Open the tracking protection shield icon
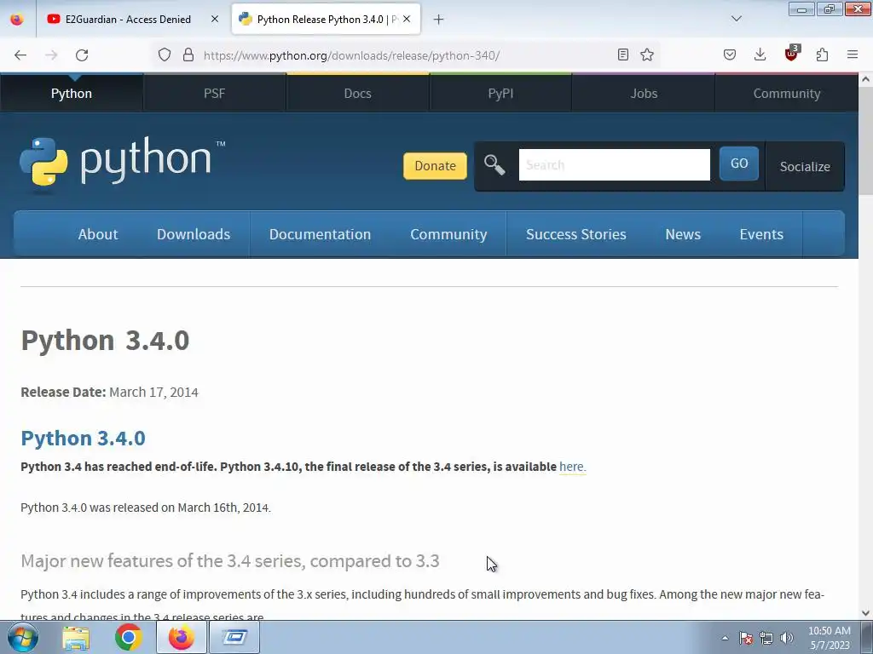The image size is (873, 654). (x=165, y=54)
